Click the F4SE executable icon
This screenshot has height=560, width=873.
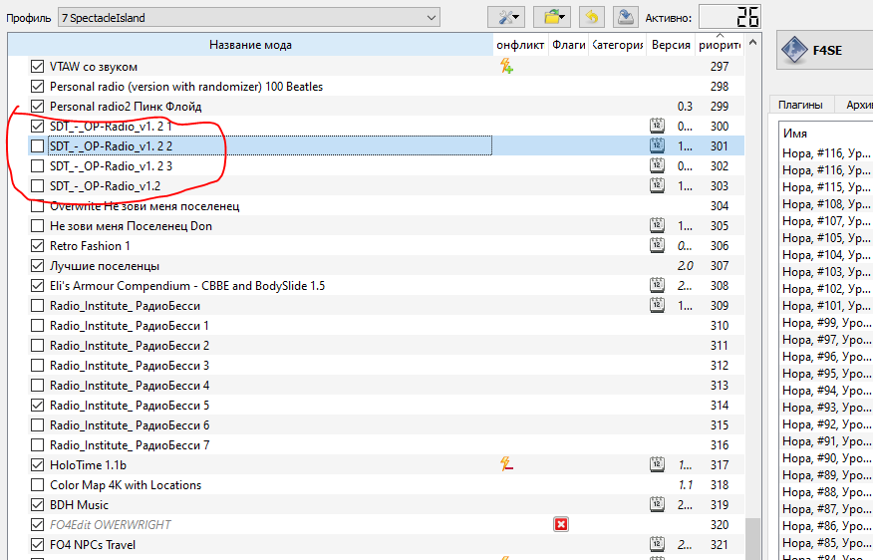[793, 50]
